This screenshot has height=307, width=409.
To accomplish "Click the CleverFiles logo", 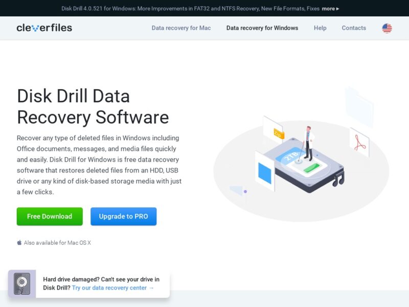I will [x=44, y=28].
